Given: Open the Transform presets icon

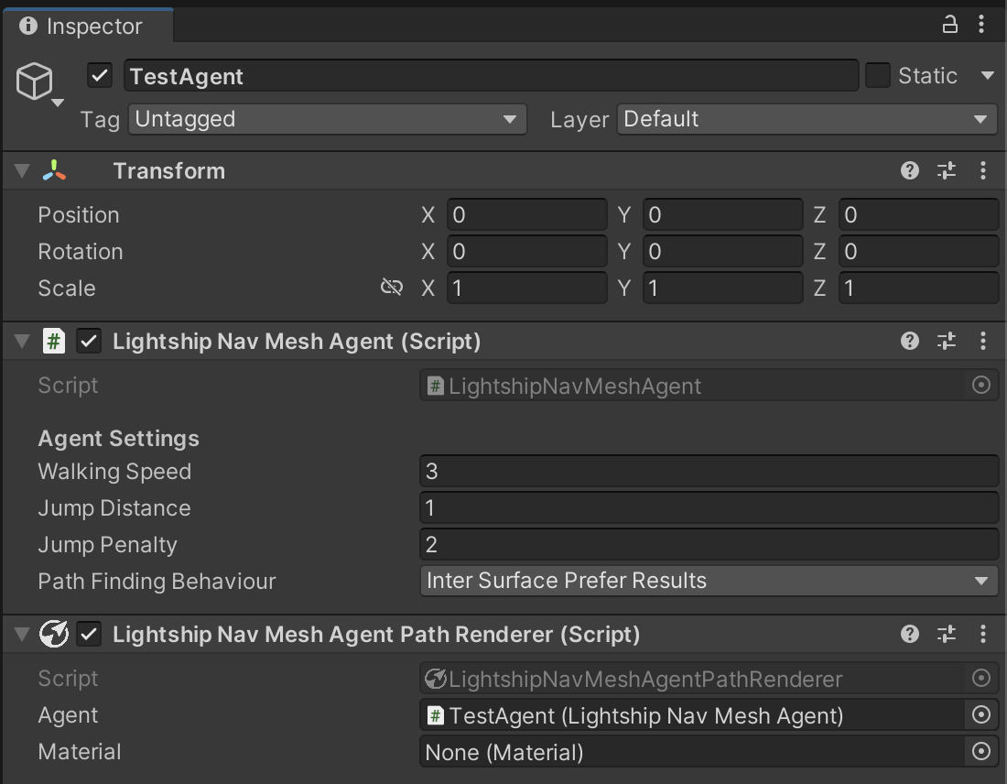Looking at the screenshot, I should point(947,170).
